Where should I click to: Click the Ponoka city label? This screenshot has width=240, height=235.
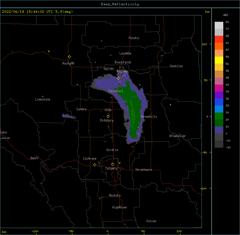click(x=134, y=38)
